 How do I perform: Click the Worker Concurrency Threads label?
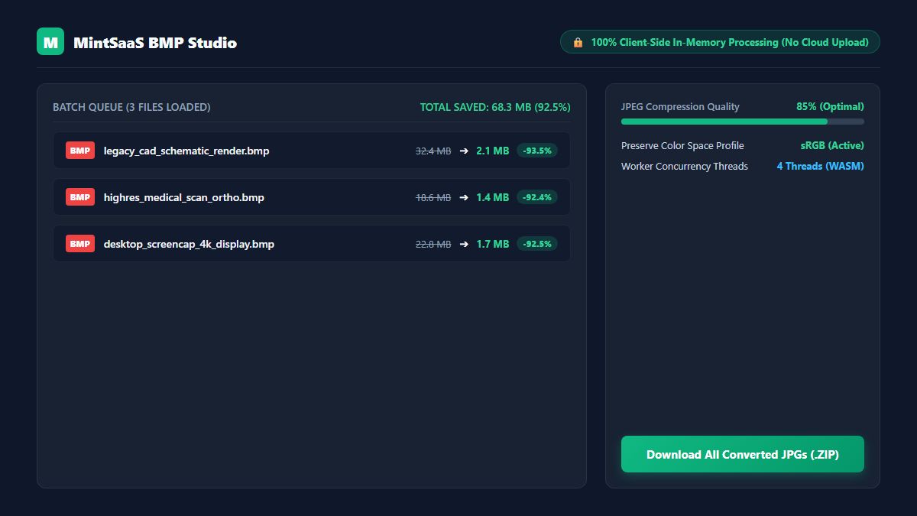[x=685, y=166]
